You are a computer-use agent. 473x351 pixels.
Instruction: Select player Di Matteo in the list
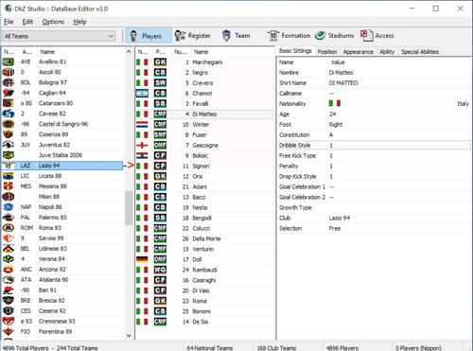205,114
